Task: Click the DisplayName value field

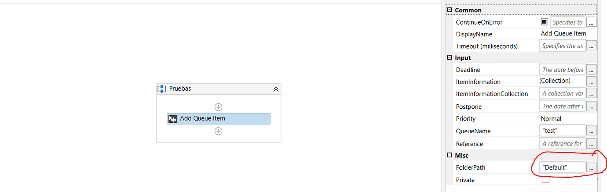Action: tap(568, 34)
